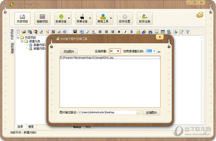The width and height of the screenshot is (216, 141).
Task: Click the document with green plus icon
Action: click(x=175, y=32)
